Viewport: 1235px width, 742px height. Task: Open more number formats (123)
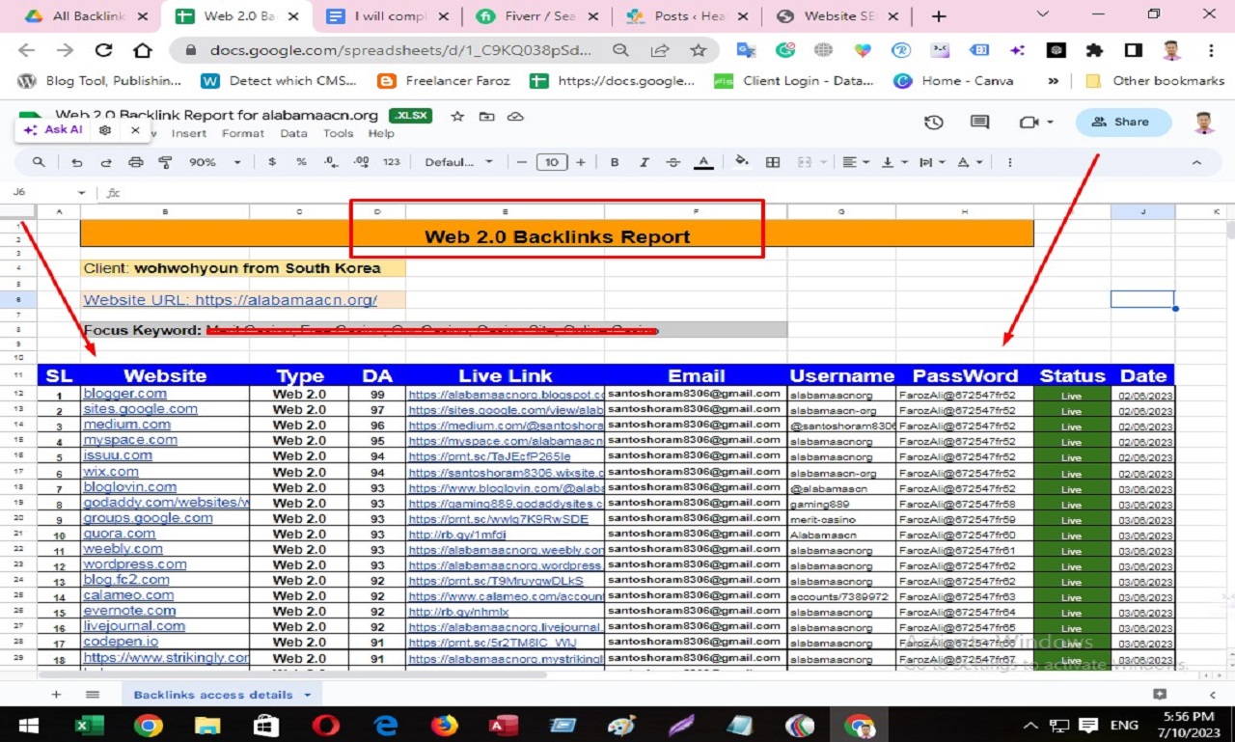click(x=391, y=162)
